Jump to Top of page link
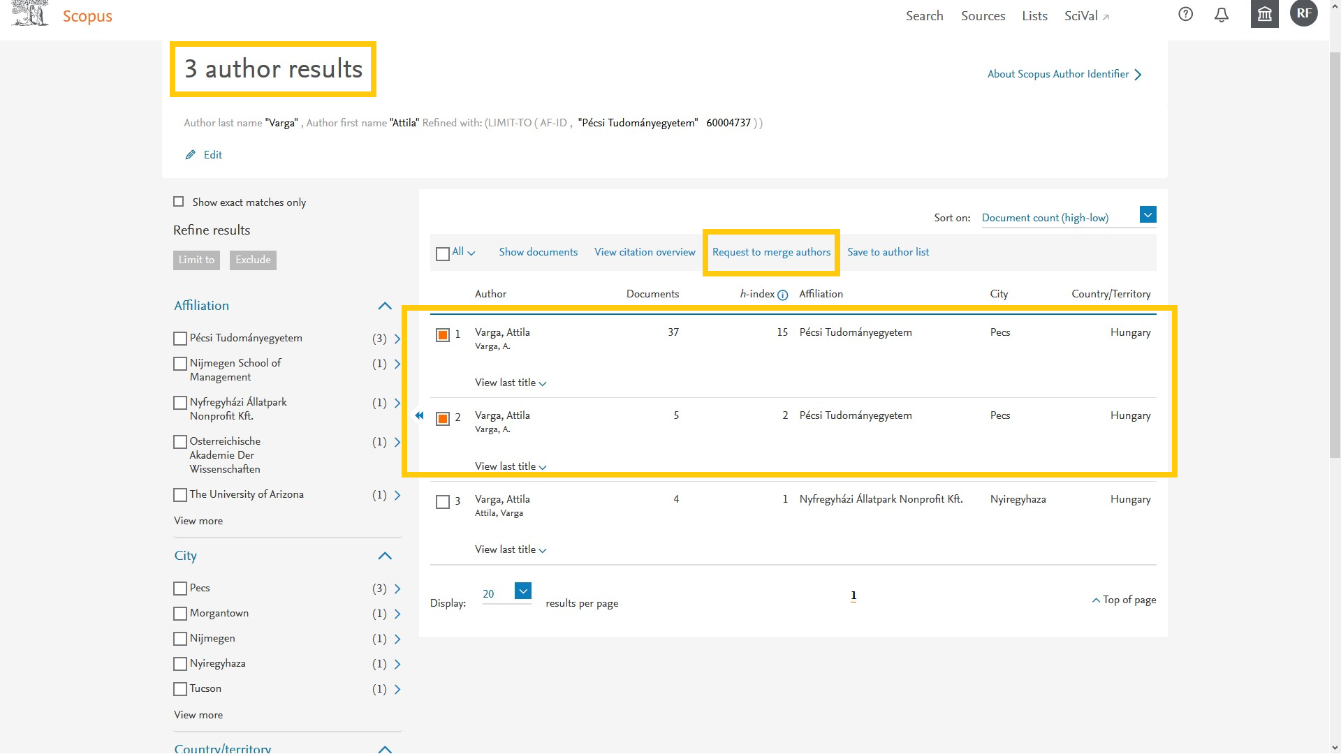Viewport: 1341px width, 754px height. (x=1124, y=600)
